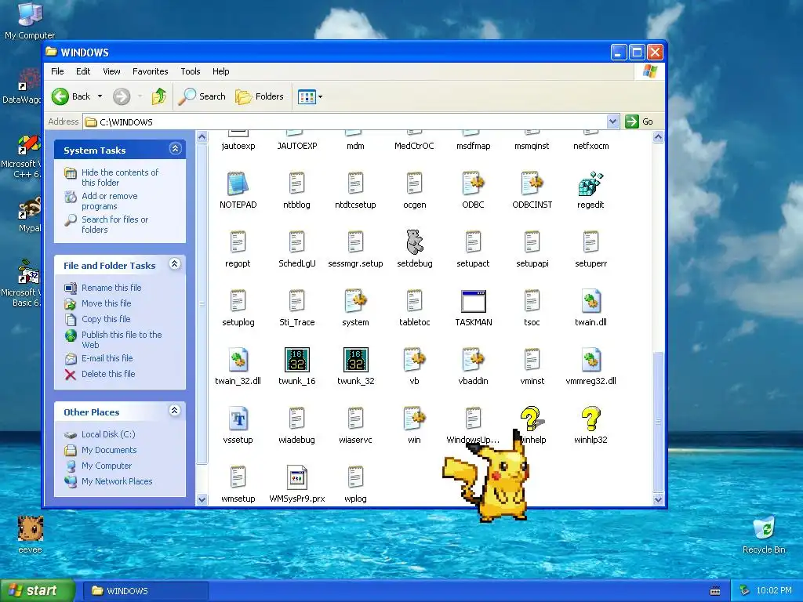Collapse the File and Folder Tasks panel
Image resolution: width=803 pixels, height=602 pixels.
coord(175,264)
